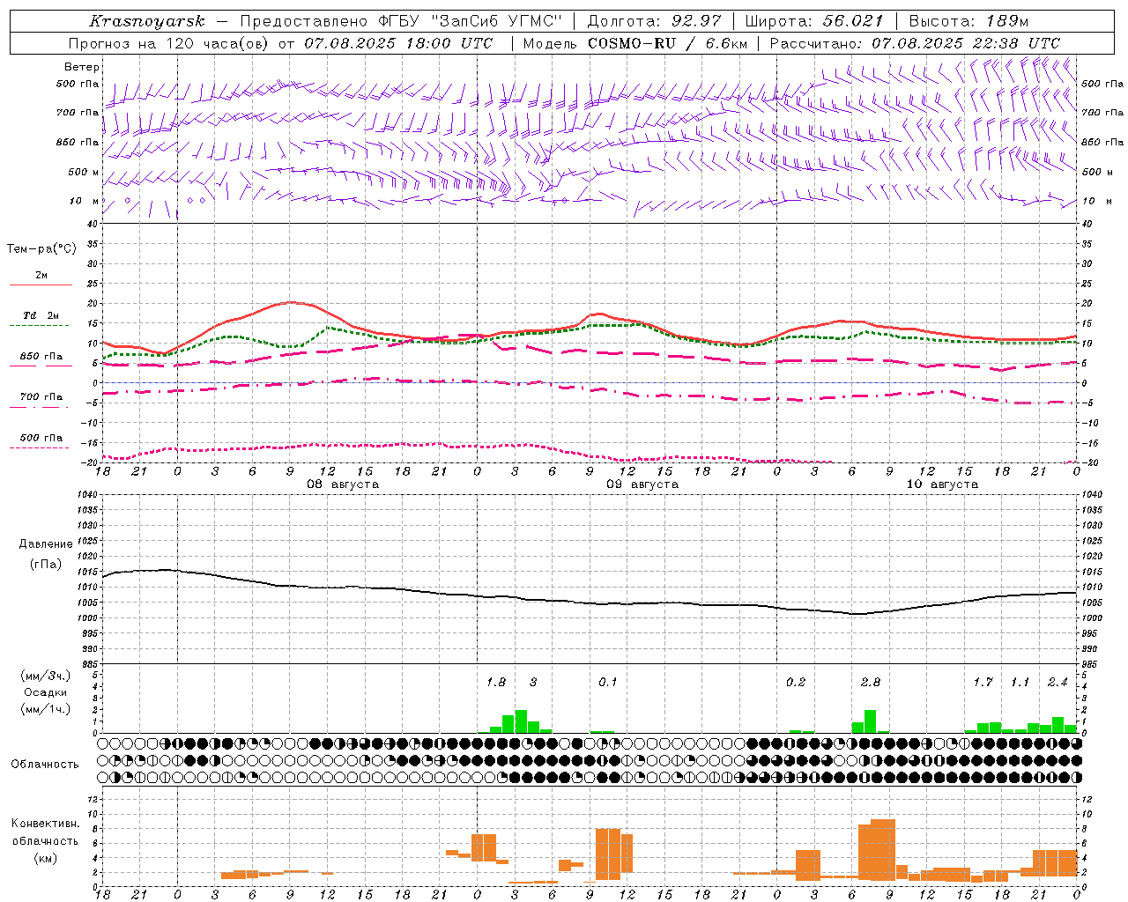The width and height of the screenshot is (1128, 902).
Task: Click the 09 августа date label
Action: pos(642,484)
